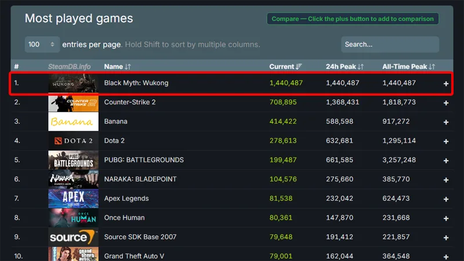Image resolution: width=464 pixels, height=261 pixels.
Task: Open Once Human name link
Action: pos(124,217)
